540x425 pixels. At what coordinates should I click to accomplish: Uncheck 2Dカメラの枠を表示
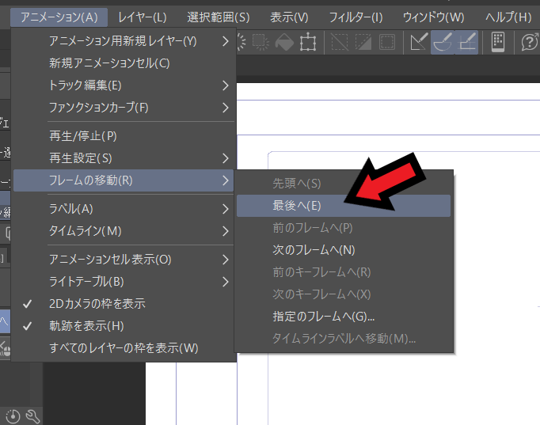point(124,304)
